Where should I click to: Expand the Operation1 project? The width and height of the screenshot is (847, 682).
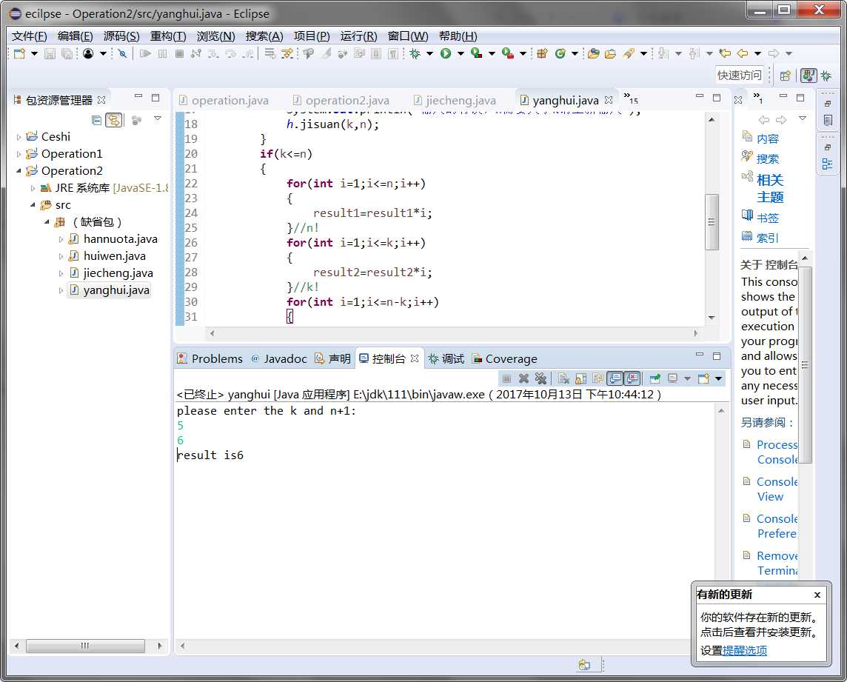(19, 154)
